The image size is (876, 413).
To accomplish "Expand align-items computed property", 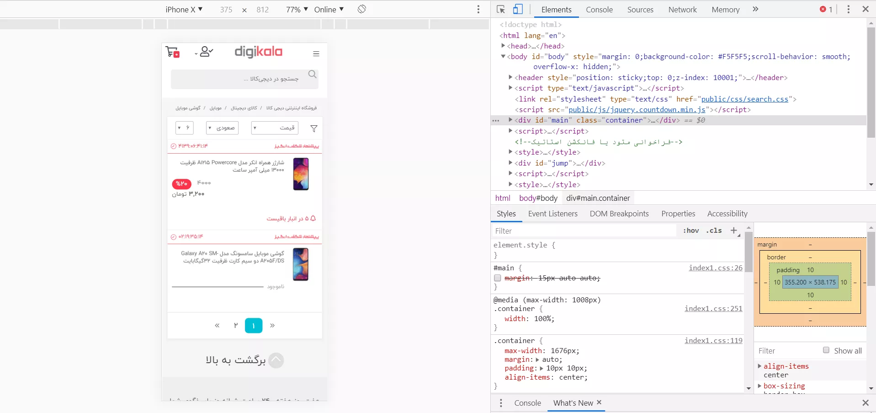I will tap(759, 366).
